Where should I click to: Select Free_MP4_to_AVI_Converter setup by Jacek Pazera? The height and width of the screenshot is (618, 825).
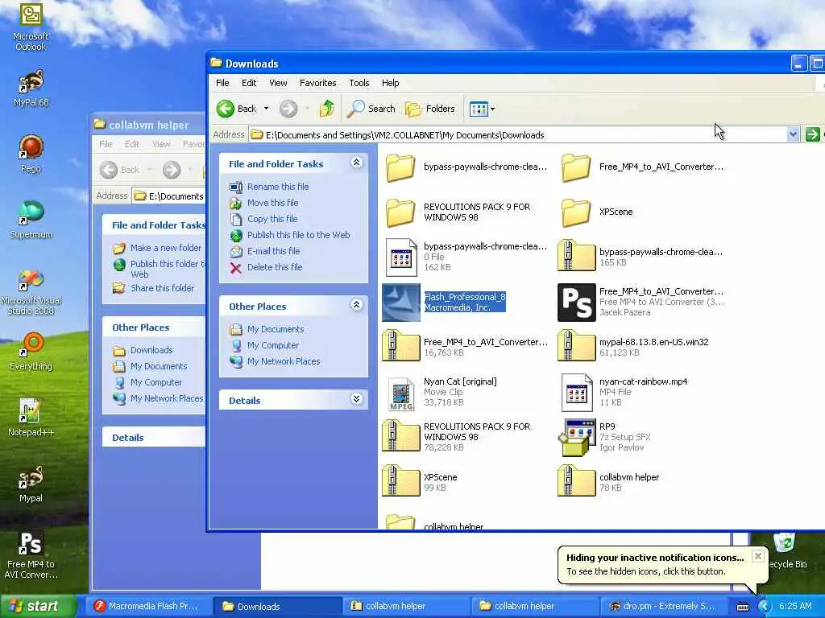pyautogui.click(x=641, y=303)
